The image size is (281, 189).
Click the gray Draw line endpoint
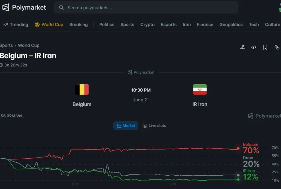click(x=238, y=175)
